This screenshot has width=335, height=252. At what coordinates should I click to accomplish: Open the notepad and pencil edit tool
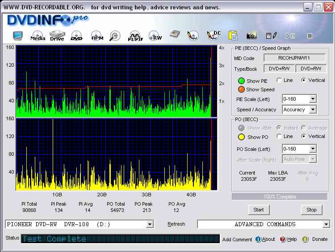click(271, 36)
